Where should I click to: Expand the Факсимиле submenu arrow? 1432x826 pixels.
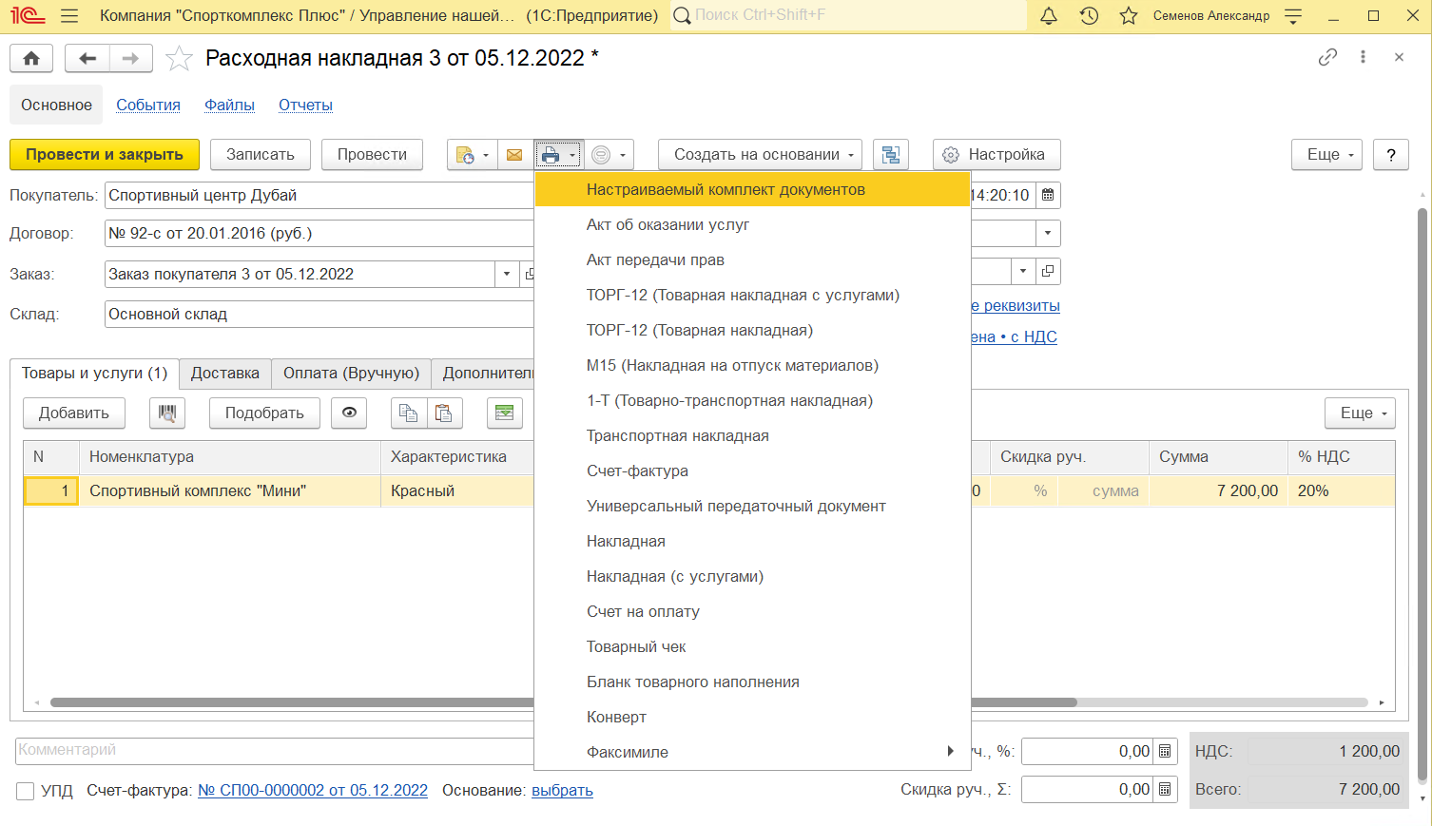tap(951, 752)
